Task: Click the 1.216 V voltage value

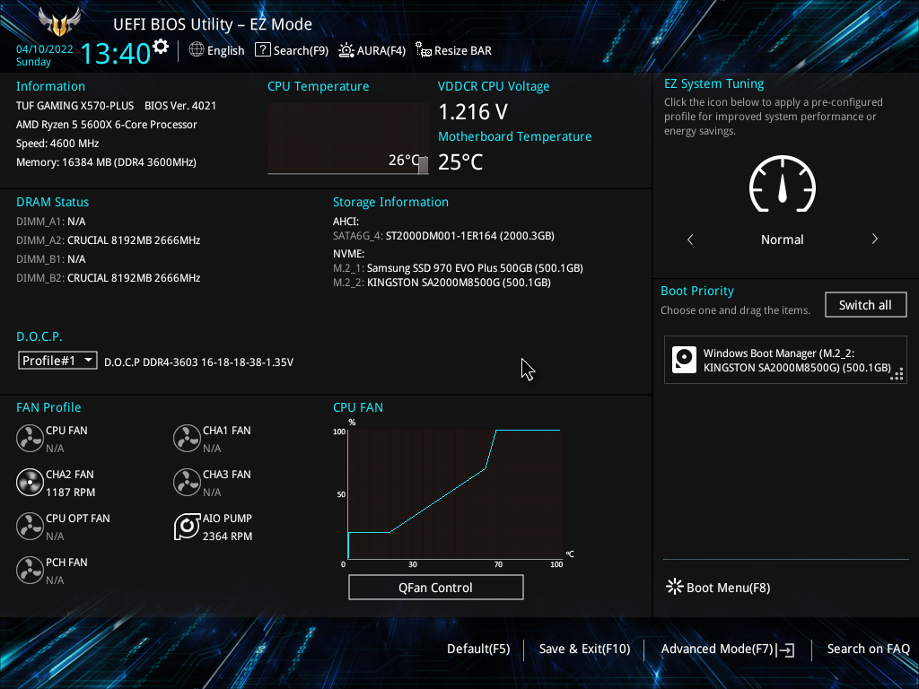Action: coord(473,111)
